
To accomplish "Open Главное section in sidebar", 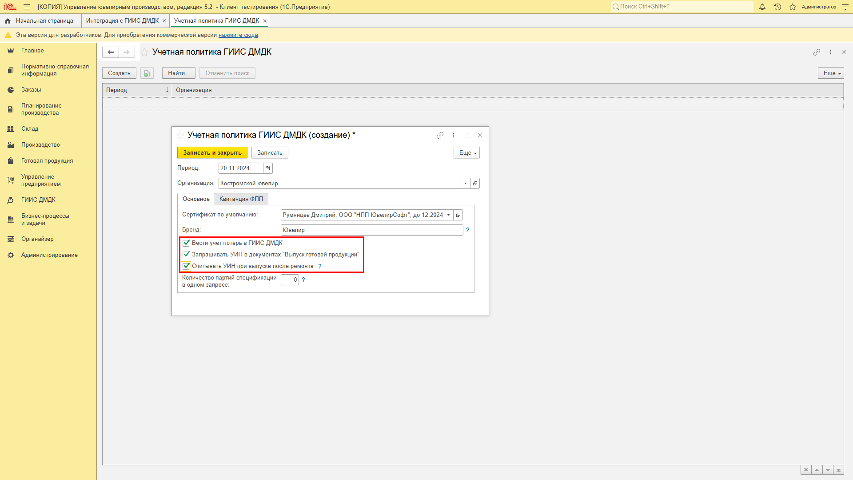I will pos(48,51).
